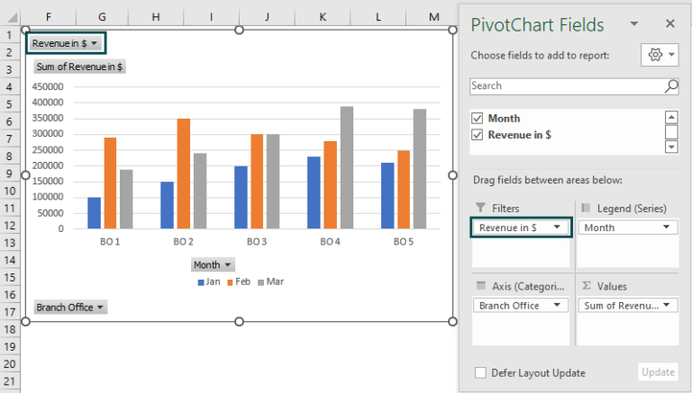692x393 pixels.
Task: Enable Defer Layout Update checkbox
Action: point(480,372)
